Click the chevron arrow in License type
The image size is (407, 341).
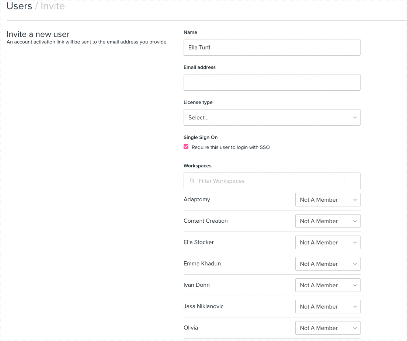tap(355, 118)
